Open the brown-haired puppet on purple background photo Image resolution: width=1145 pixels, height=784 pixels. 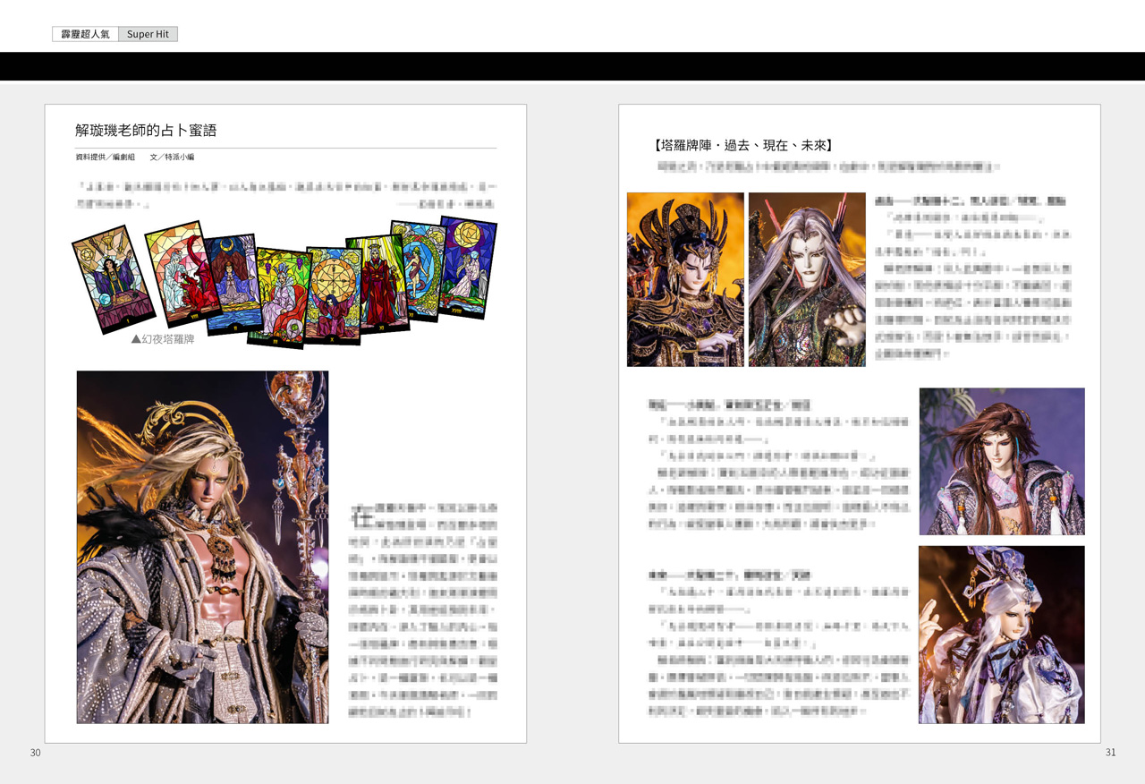click(1002, 461)
